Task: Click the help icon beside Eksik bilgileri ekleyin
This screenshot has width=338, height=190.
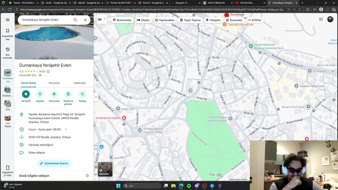Action: [87, 175]
